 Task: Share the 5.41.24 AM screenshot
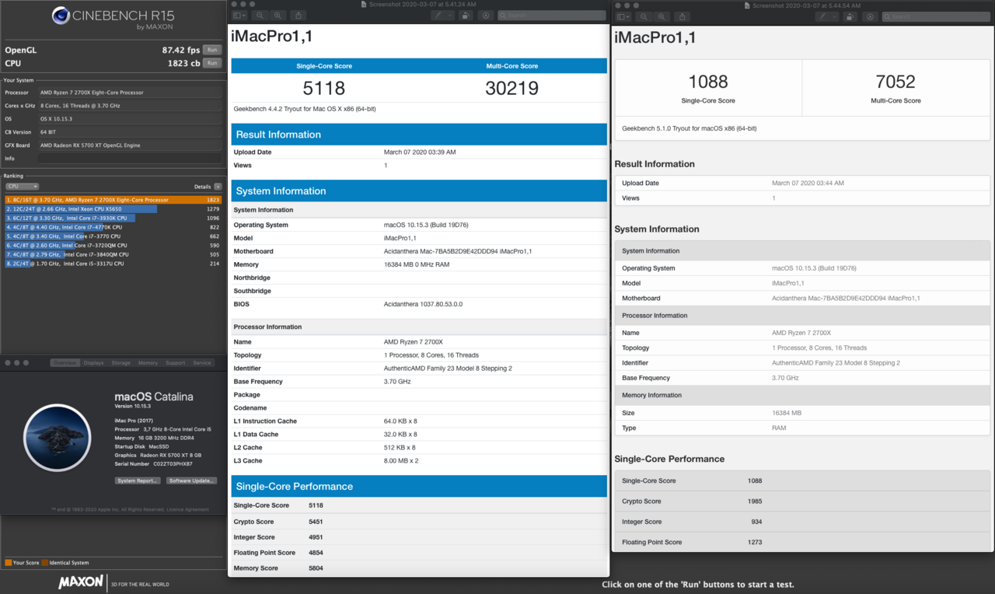click(x=298, y=16)
